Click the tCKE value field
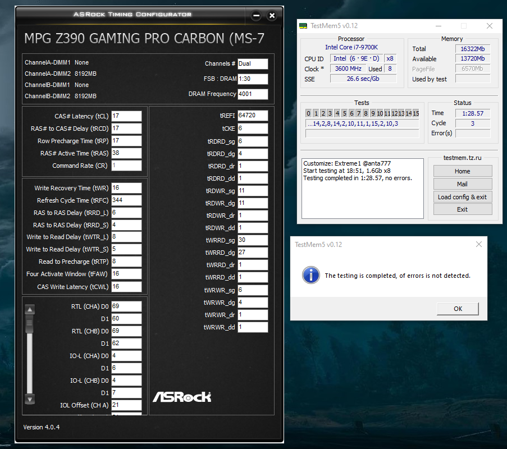 [253, 129]
